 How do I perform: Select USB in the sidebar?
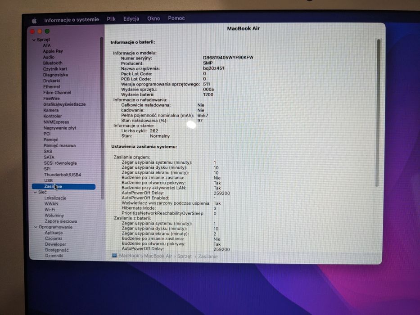tap(49, 180)
